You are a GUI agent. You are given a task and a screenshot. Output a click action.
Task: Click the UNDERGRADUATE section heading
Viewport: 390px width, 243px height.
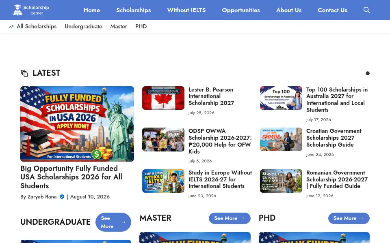(56, 222)
